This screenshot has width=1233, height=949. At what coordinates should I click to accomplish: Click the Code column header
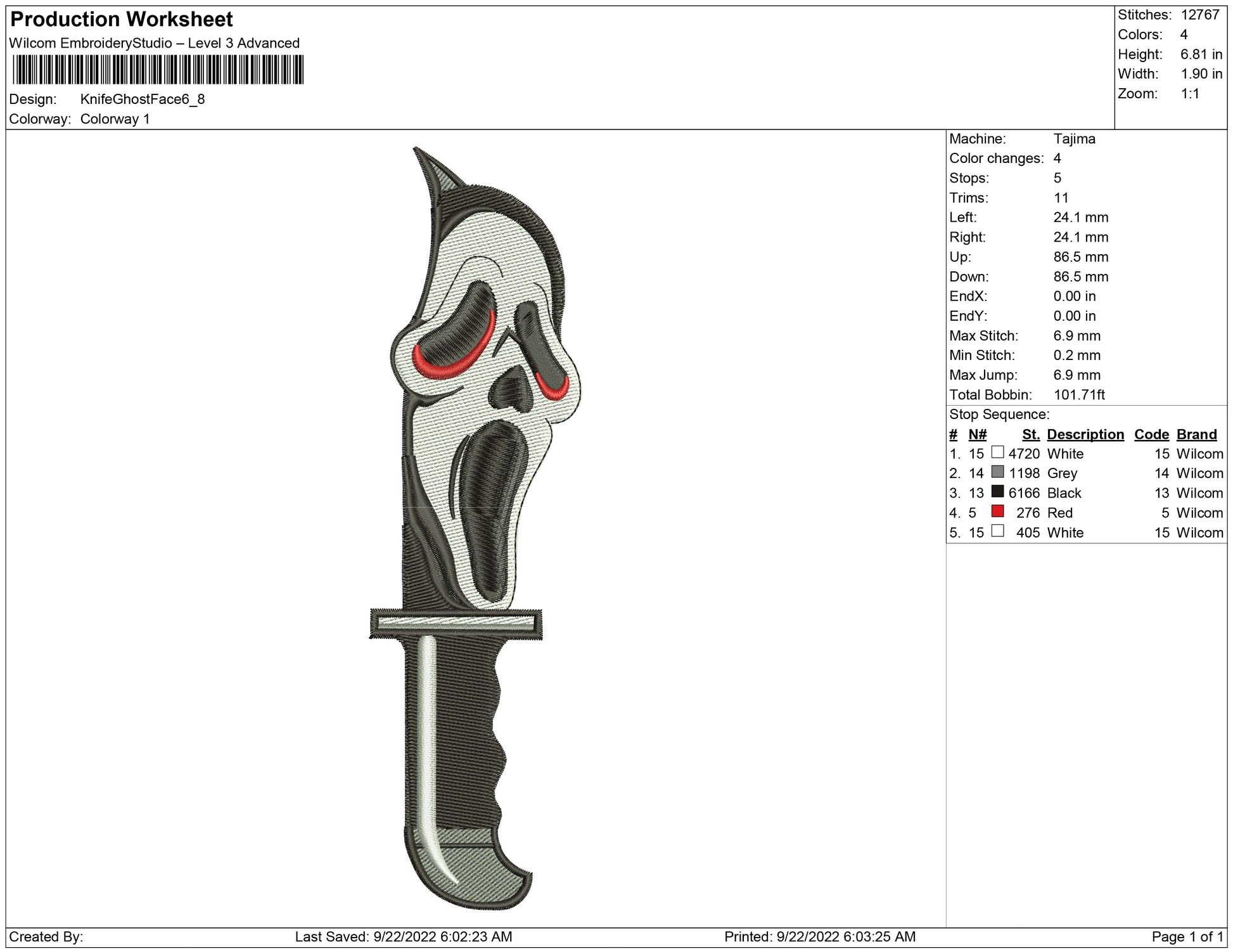pyautogui.click(x=1151, y=434)
